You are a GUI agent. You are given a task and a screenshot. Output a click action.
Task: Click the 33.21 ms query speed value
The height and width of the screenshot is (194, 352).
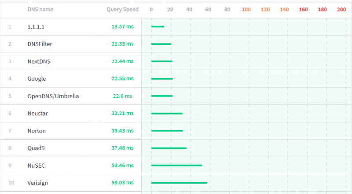(x=123, y=113)
